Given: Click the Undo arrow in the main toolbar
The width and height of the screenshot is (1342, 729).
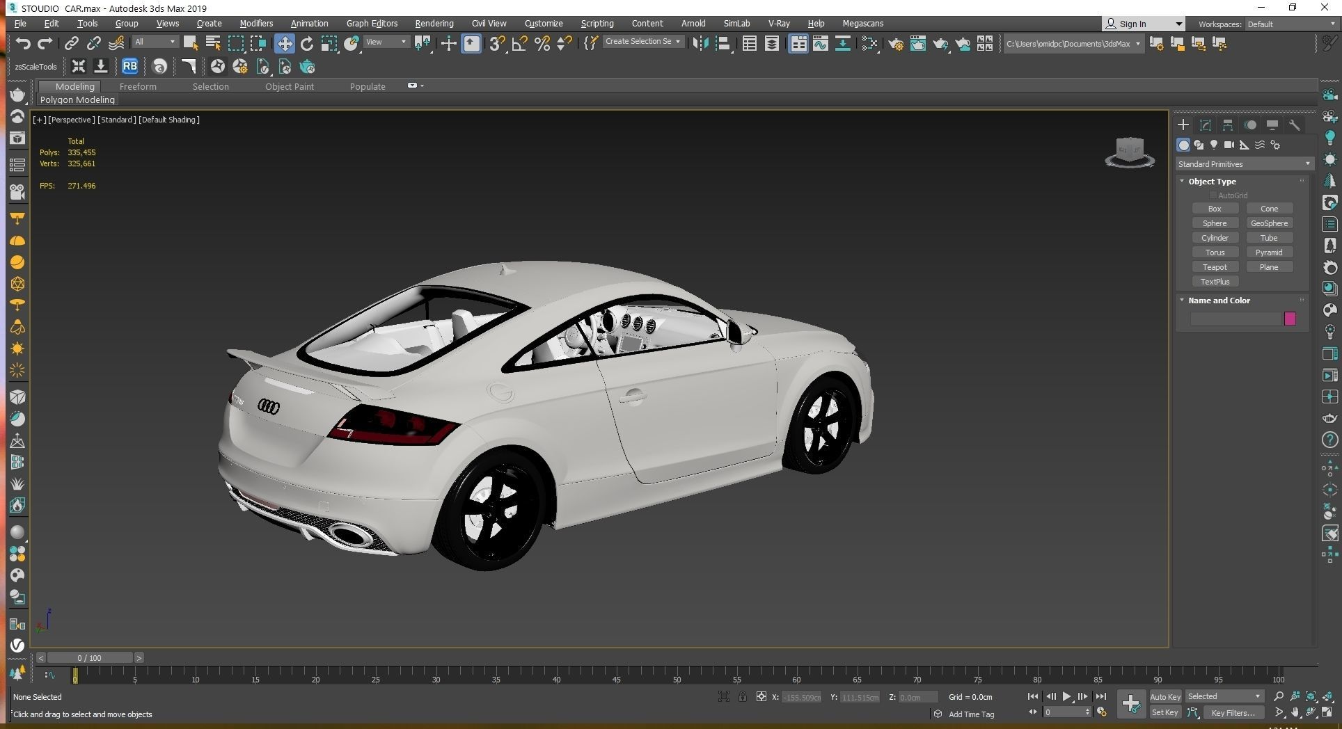Looking at the screenshot, I should click(23, 44).
